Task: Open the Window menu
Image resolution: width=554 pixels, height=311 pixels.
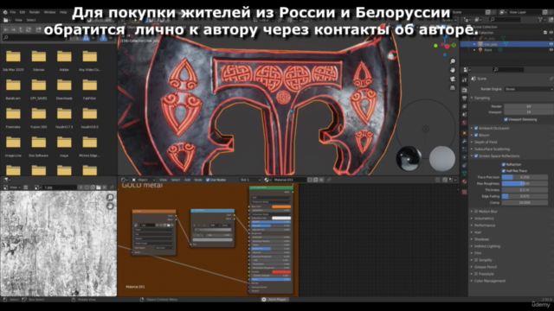Action: (x=50, y=12)
